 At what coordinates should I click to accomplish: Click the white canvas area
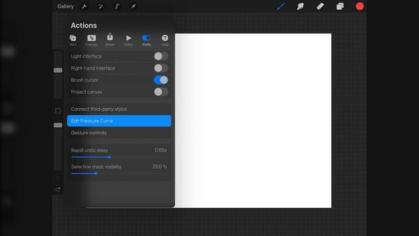(x=253, y=121)
